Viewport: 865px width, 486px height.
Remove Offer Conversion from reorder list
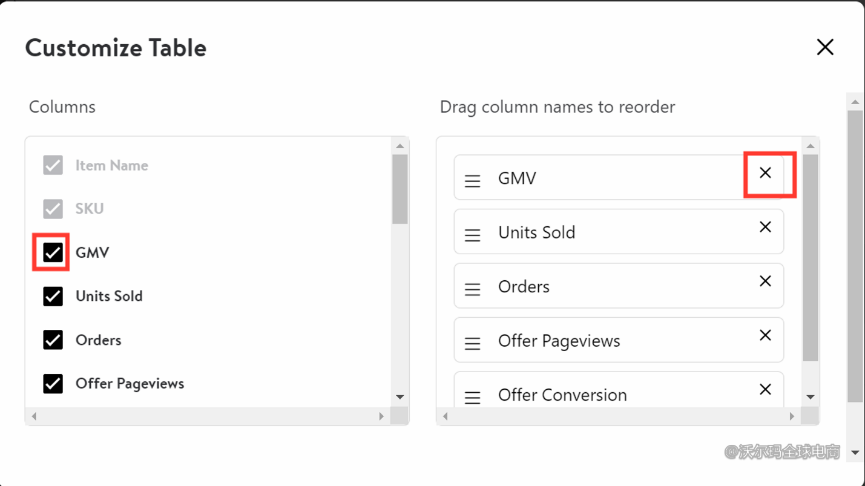[765, 389]
